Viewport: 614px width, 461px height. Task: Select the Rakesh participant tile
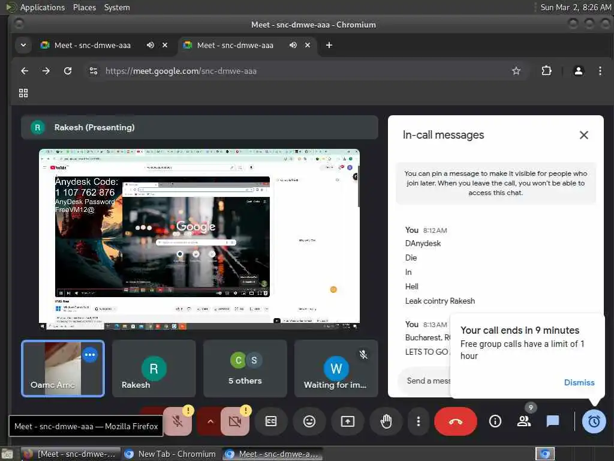coord(153,369)
